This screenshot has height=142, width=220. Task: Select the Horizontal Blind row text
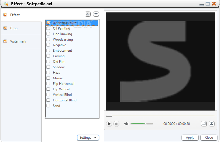(x=65, y=100)
